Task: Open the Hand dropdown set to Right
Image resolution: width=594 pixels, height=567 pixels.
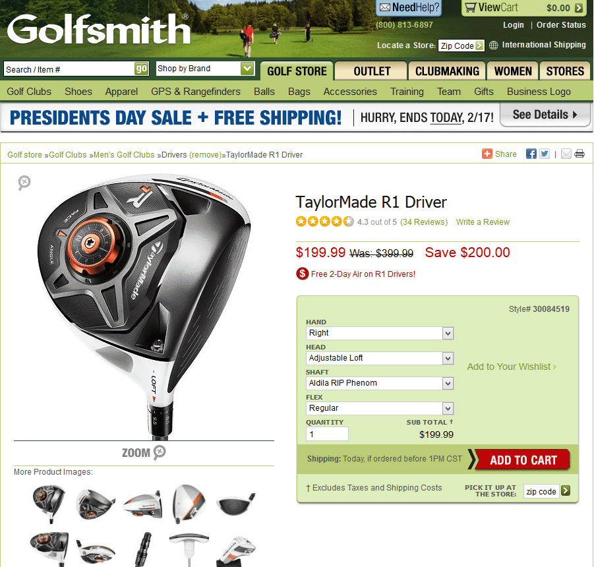Action: [x=380, y=334]
